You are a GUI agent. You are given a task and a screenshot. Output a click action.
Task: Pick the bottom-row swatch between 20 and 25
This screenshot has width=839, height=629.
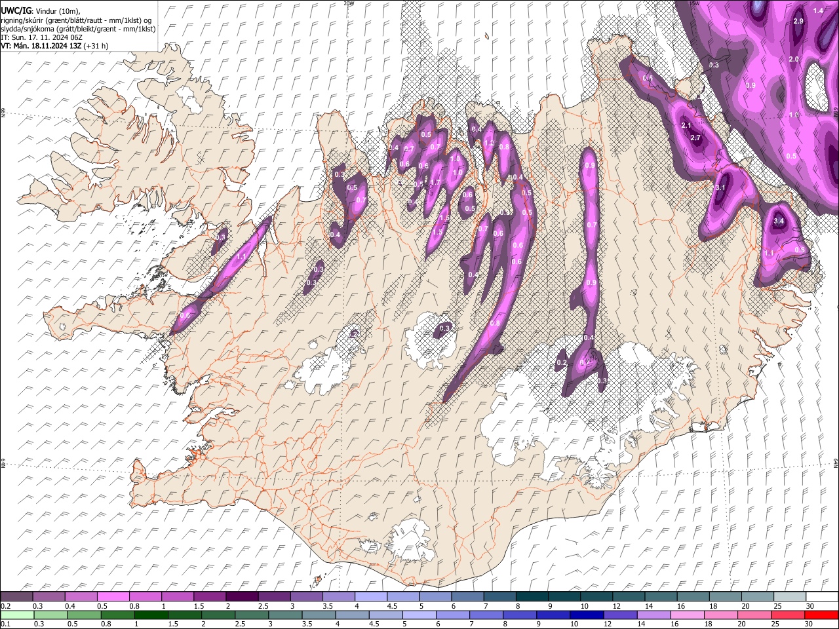point(755,615)
